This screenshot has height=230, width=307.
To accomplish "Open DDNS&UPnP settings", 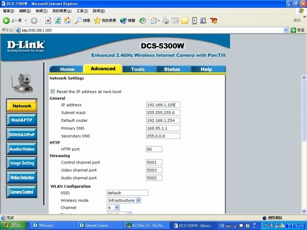I will (22, 134).
